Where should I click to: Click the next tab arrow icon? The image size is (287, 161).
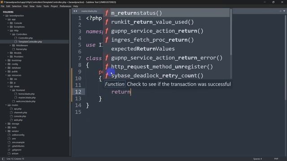pyautogui.click(x=77, y=11)
